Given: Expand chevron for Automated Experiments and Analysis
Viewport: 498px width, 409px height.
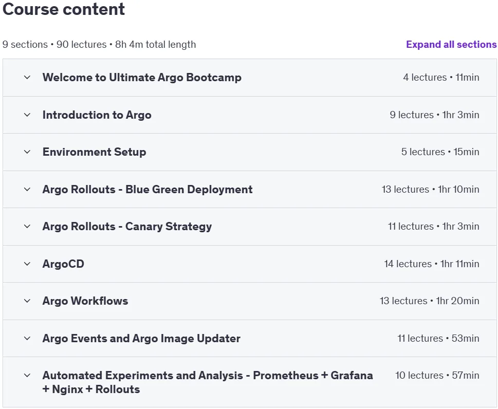Looking at the screenshot, I should coord(27,375).
